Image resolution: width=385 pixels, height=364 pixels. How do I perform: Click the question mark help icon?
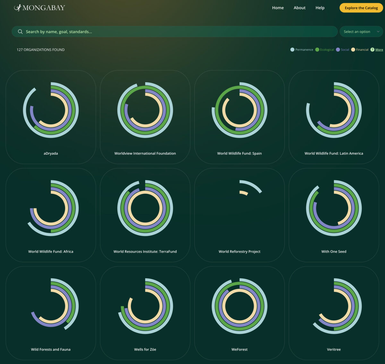pos(372,50)
